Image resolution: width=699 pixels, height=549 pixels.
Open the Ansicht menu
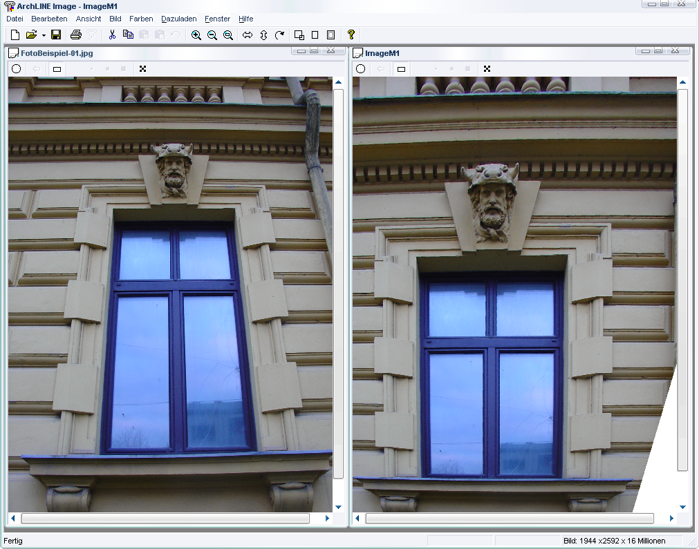(88, 19)
